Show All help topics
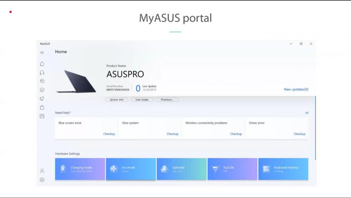Screen dimensions: 351x198 click(x=307, y=113)
